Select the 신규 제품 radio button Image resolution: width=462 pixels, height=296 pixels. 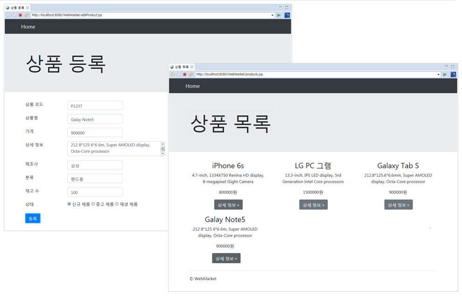69,204
